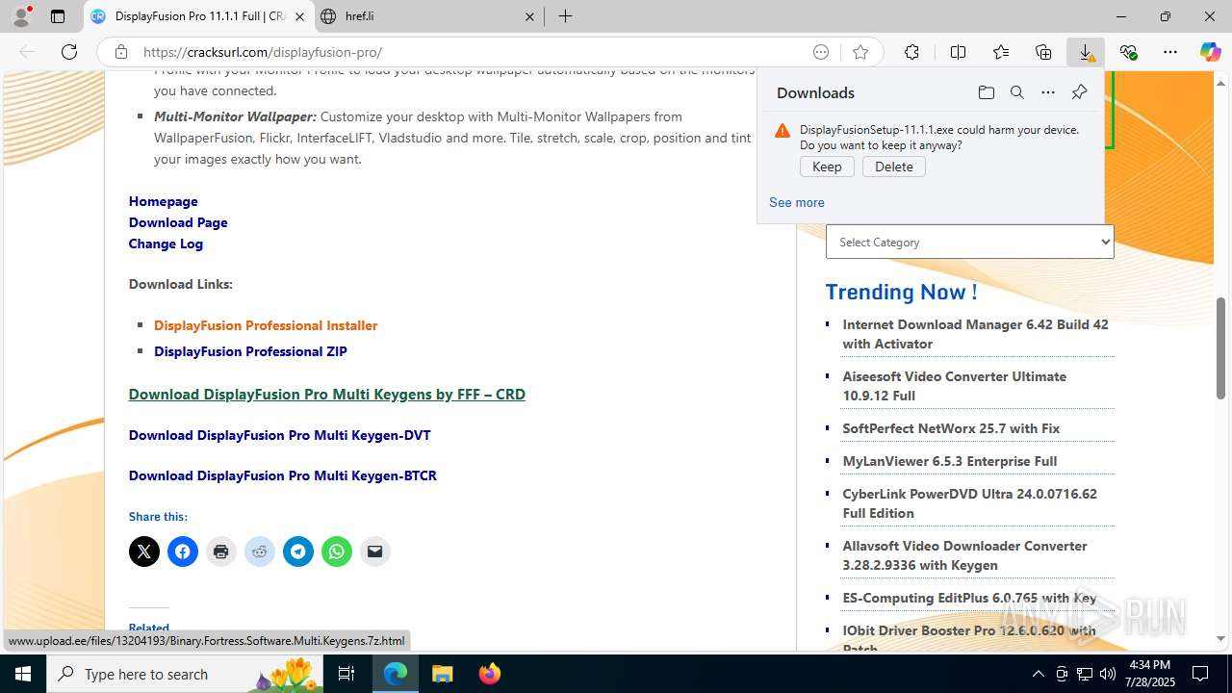Open Copilot sidebar icon
The width and height of the screenshot is (1232, 693).
click(x=1210, y=52)
